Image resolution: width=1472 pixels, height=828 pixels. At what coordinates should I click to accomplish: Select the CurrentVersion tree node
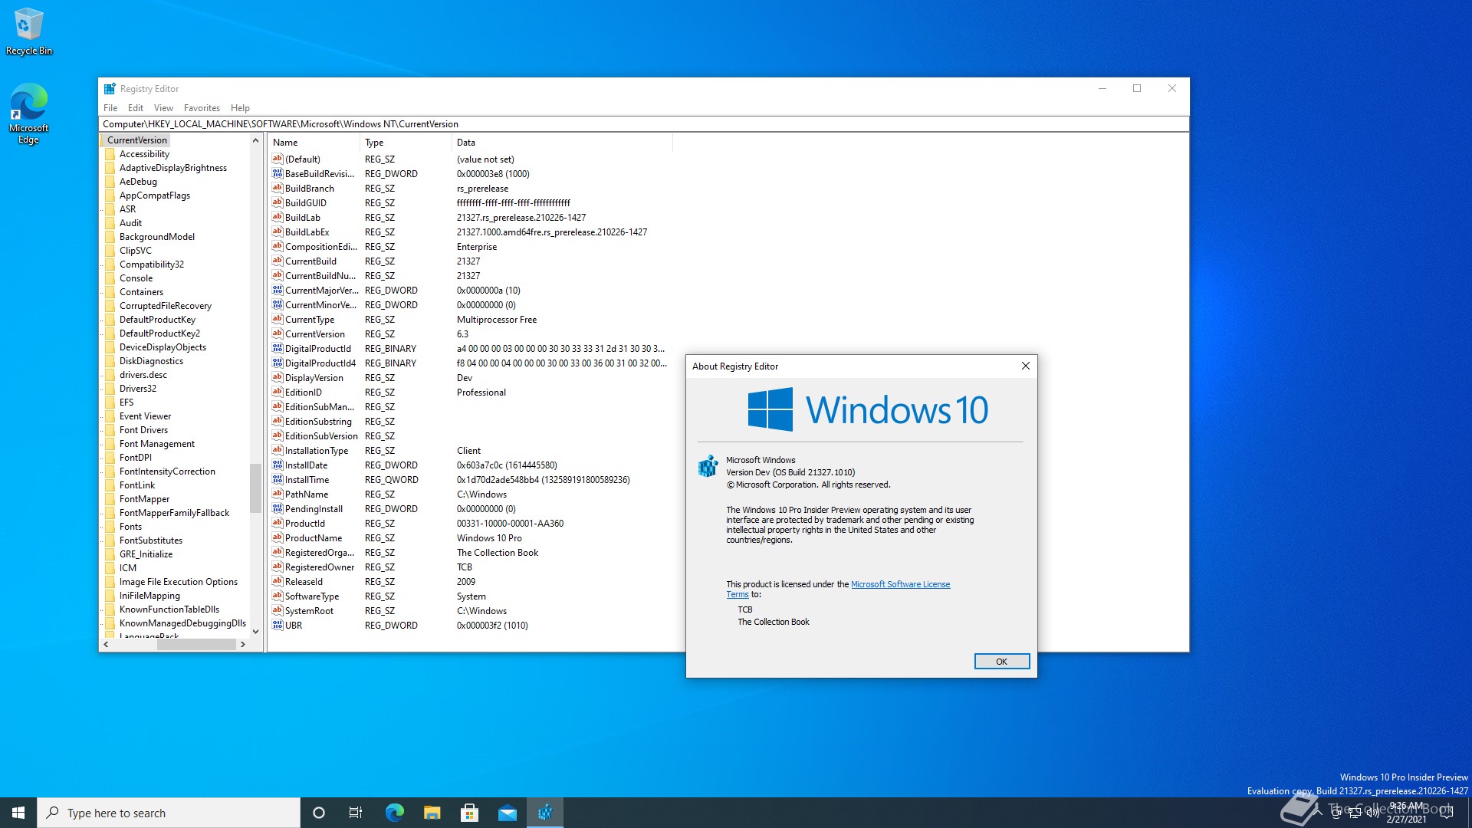pos(136,140)
